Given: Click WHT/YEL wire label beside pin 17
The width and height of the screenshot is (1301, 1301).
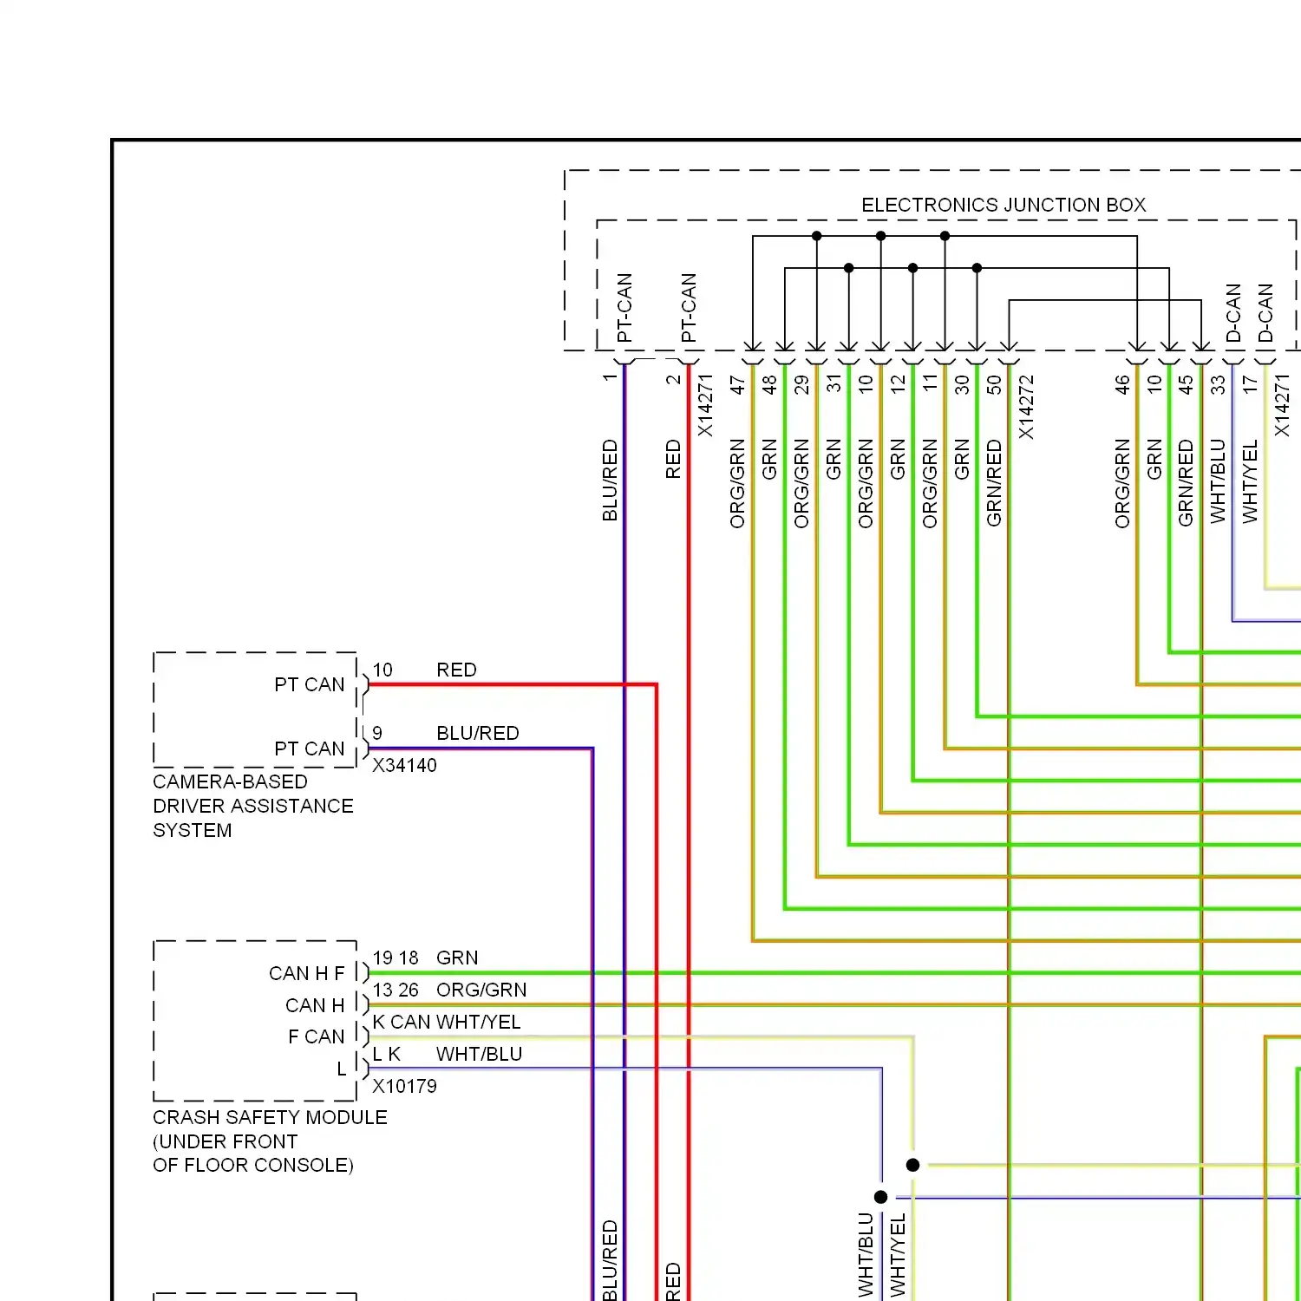Looking at the screenshot, I should pos(1250,481).
